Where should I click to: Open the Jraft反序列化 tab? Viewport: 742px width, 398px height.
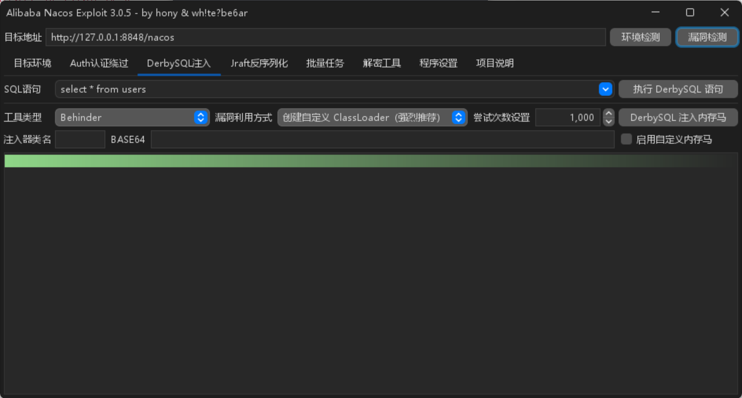(x=259, y=63)
